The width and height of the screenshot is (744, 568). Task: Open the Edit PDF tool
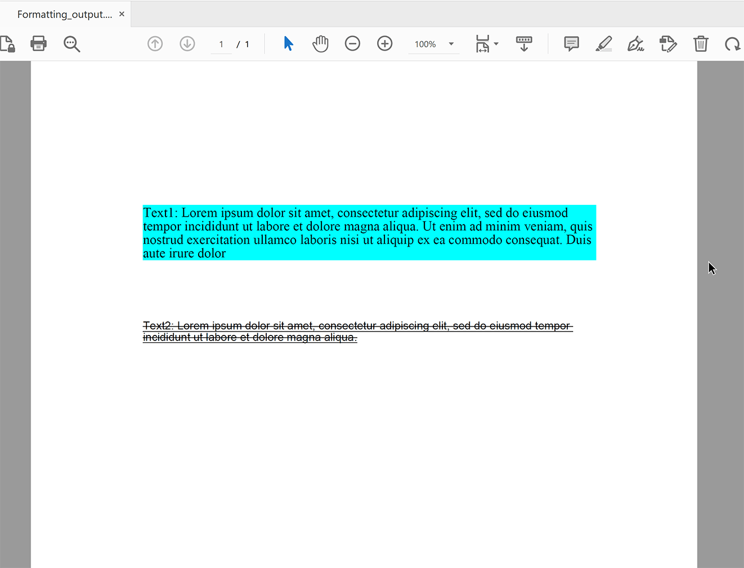668,43
